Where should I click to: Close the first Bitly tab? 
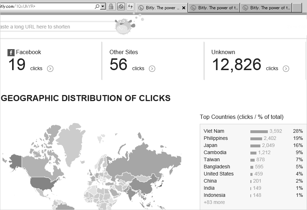tap(184, 8)
